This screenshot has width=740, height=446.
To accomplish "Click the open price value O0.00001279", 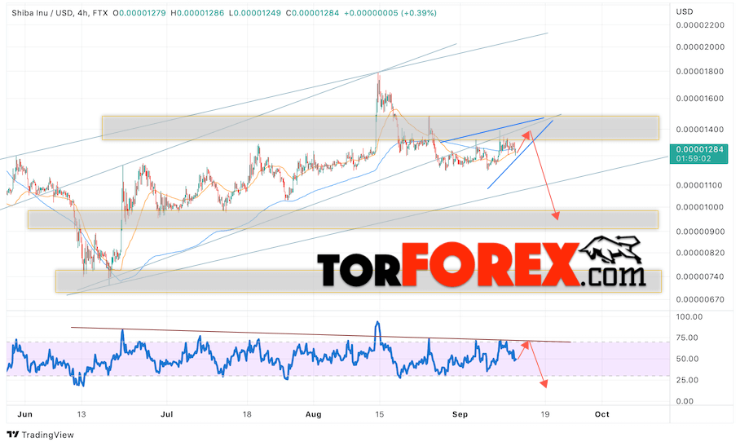I will tap(139, 13).
